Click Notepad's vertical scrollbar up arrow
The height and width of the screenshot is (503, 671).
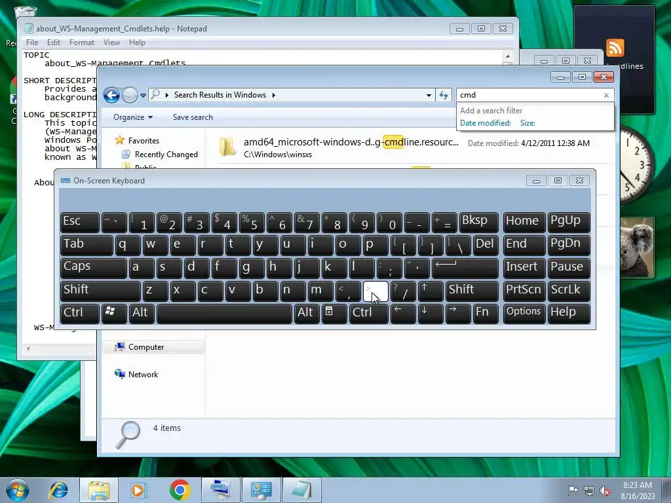tap(508, 56)
